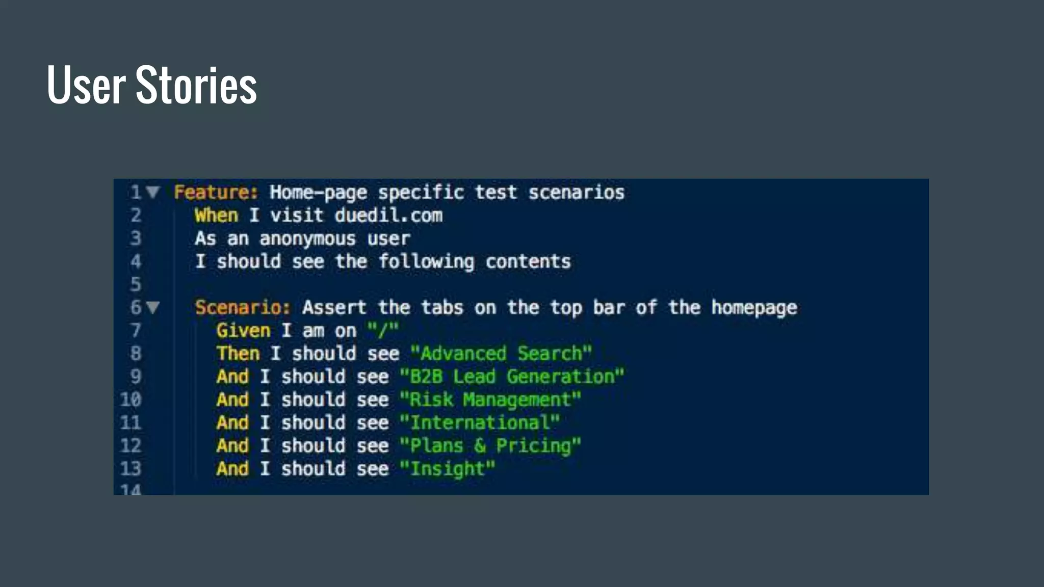Click the "User Stories" slide title
The image size is (1044, 587).
[151, 85]
